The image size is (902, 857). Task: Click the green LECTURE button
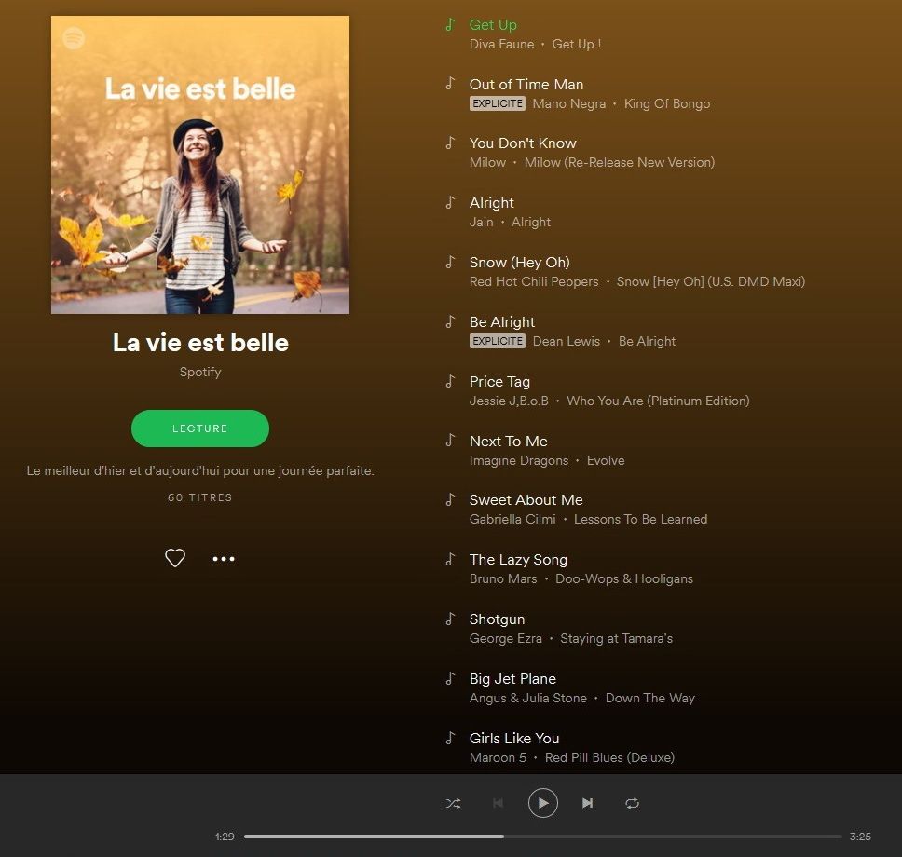point(200,428)
